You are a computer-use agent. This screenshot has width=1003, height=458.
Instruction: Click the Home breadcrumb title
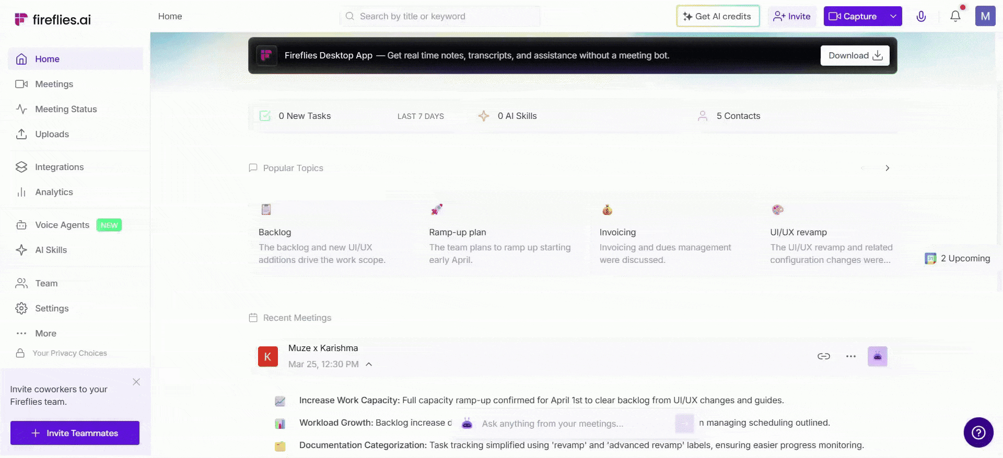tap(170, 16)
